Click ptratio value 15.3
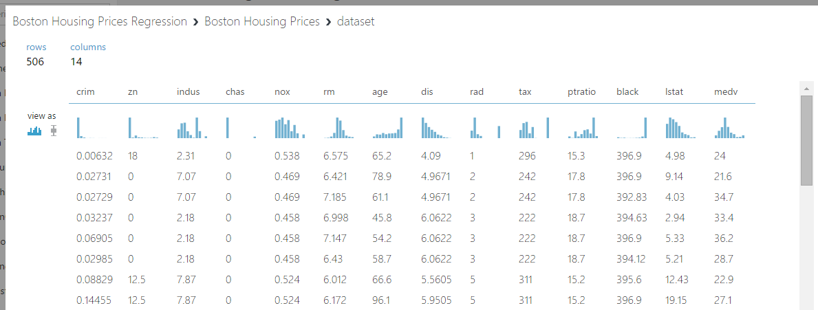 coord(576,156)
